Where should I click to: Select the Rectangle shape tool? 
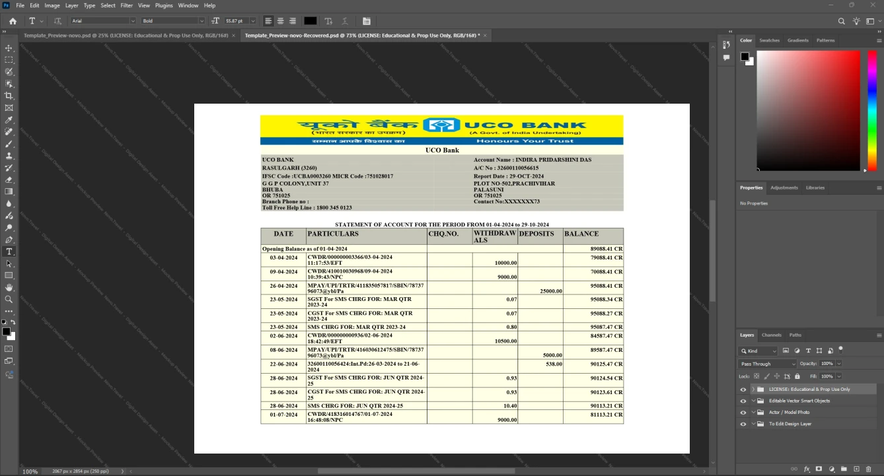[9, 275]
